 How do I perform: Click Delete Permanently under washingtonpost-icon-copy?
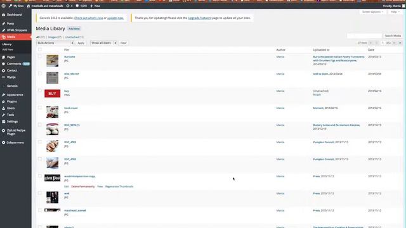click(83, 187)
